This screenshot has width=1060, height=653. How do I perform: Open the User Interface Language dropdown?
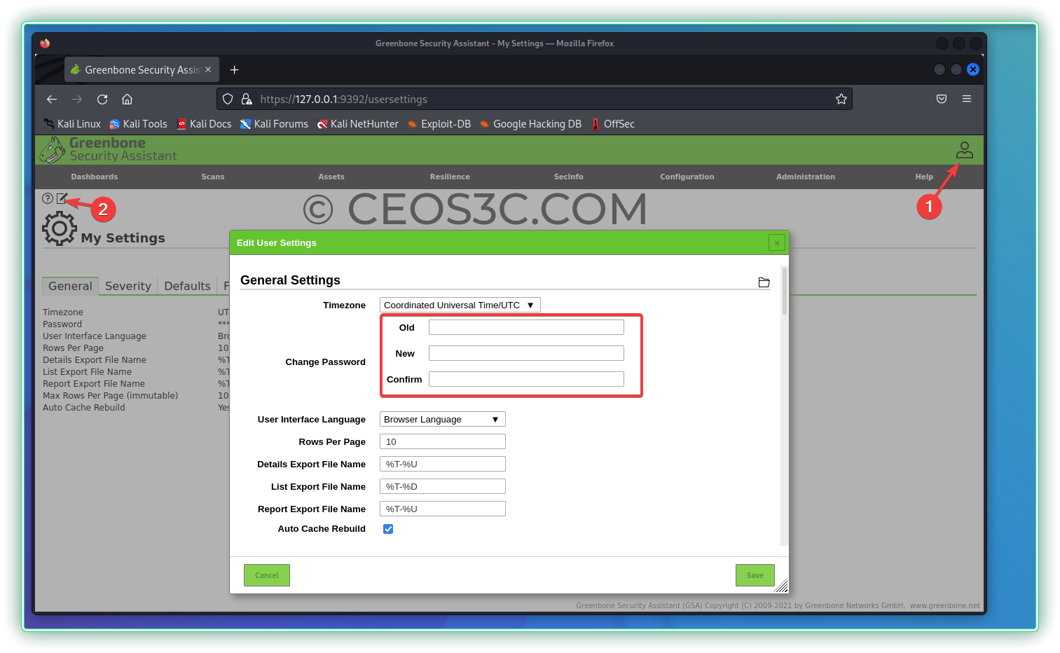[442, 419]
